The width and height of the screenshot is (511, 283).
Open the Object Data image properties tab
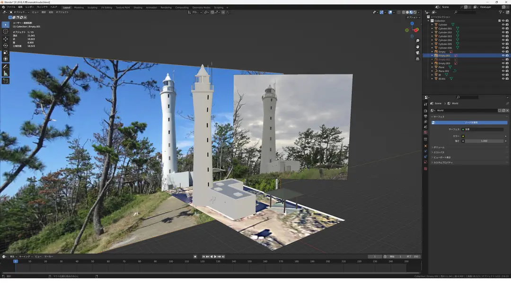[426, 162]
